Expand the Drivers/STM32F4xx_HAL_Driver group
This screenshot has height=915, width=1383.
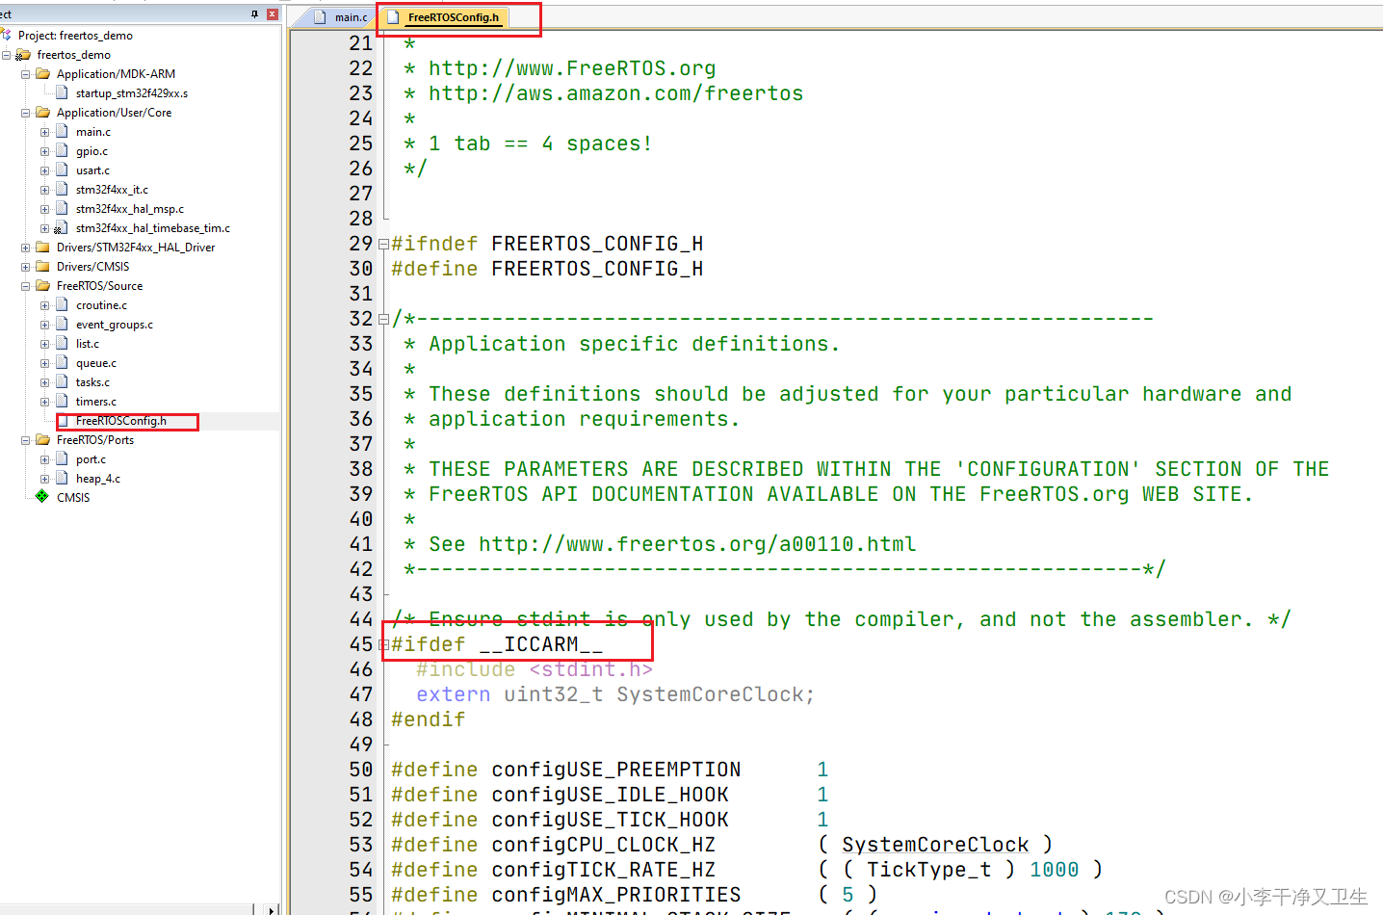[26, 248]
